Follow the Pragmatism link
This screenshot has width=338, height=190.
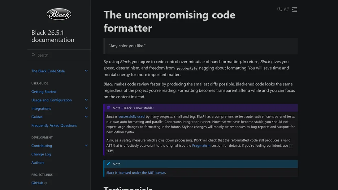click(x=201, y=145)
